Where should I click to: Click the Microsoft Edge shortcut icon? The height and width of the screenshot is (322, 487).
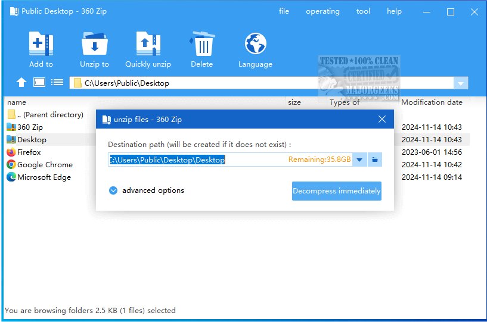tap(11, 177)
